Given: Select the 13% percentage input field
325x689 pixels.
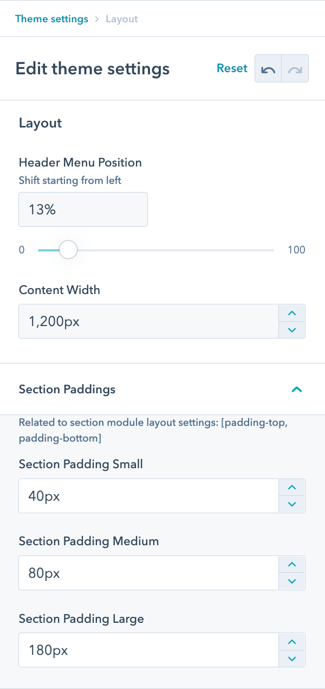Looking at the screenshot, I should (83, 209).
